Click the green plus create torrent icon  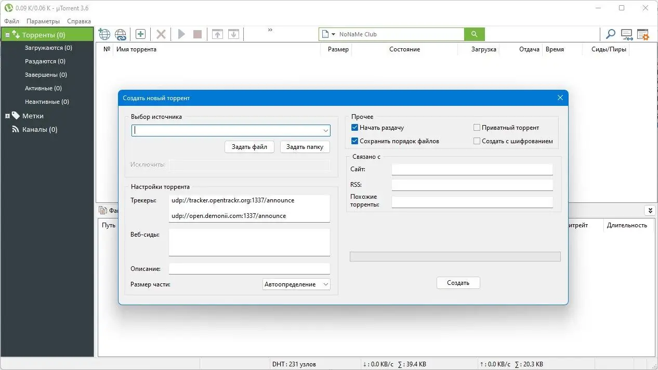pyautogui.click(x=140, y=34)
